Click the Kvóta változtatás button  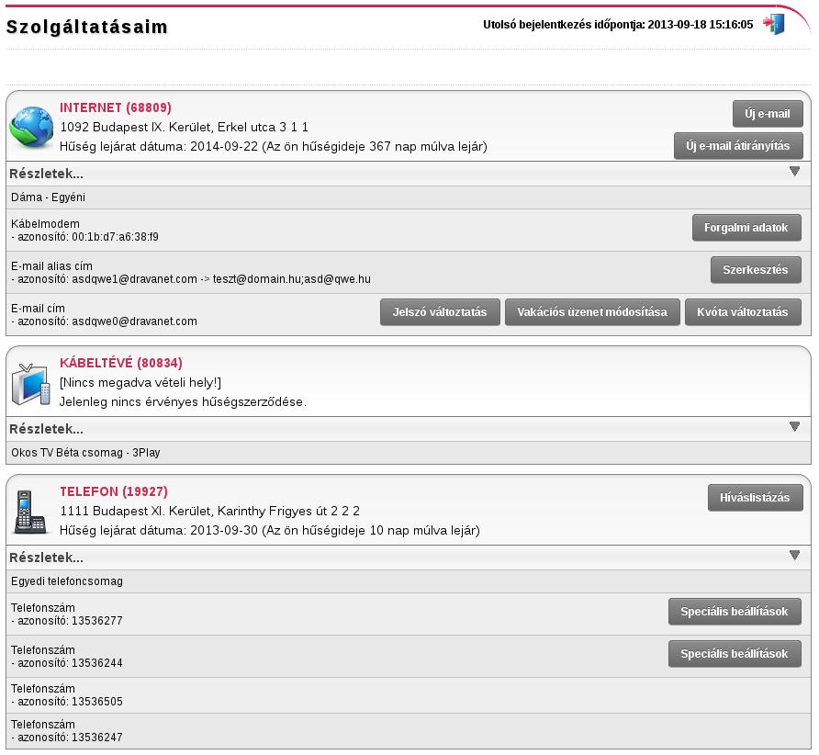(x=743, y=312)
